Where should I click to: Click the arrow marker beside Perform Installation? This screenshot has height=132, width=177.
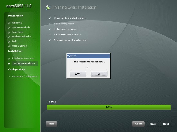[x=9, y=64]
